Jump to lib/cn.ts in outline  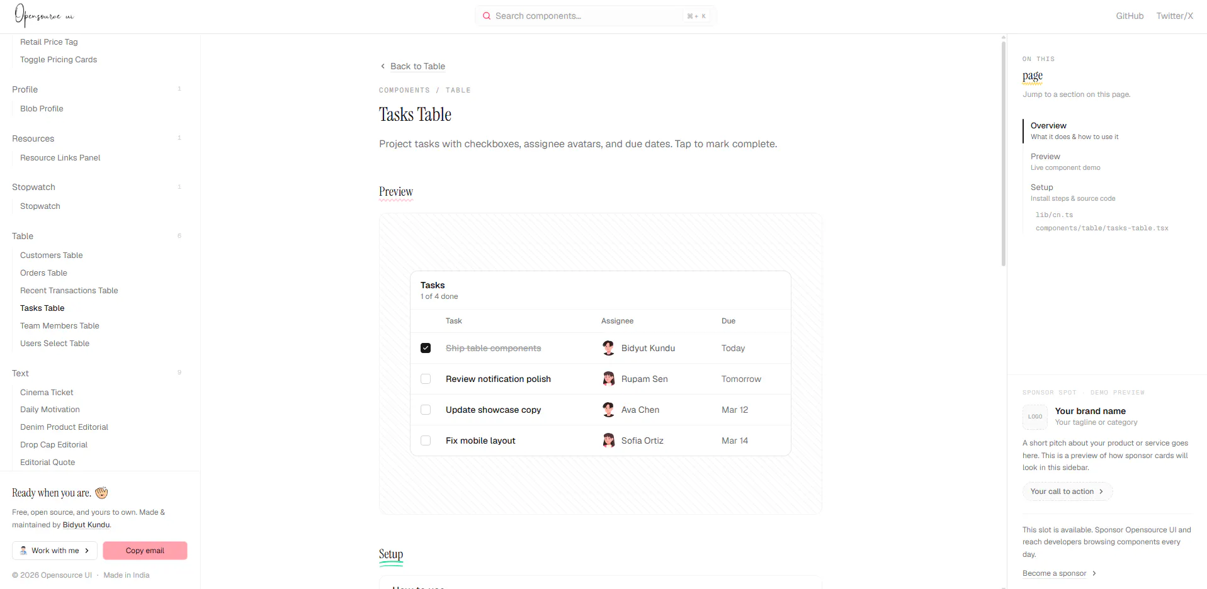click(1054, 215)
